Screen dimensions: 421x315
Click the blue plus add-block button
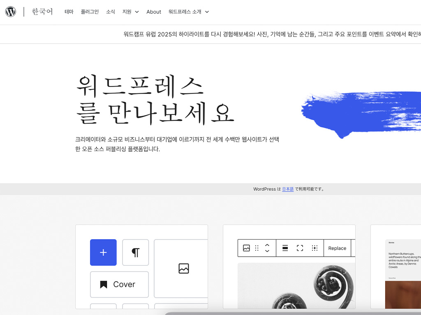(103, 252)
